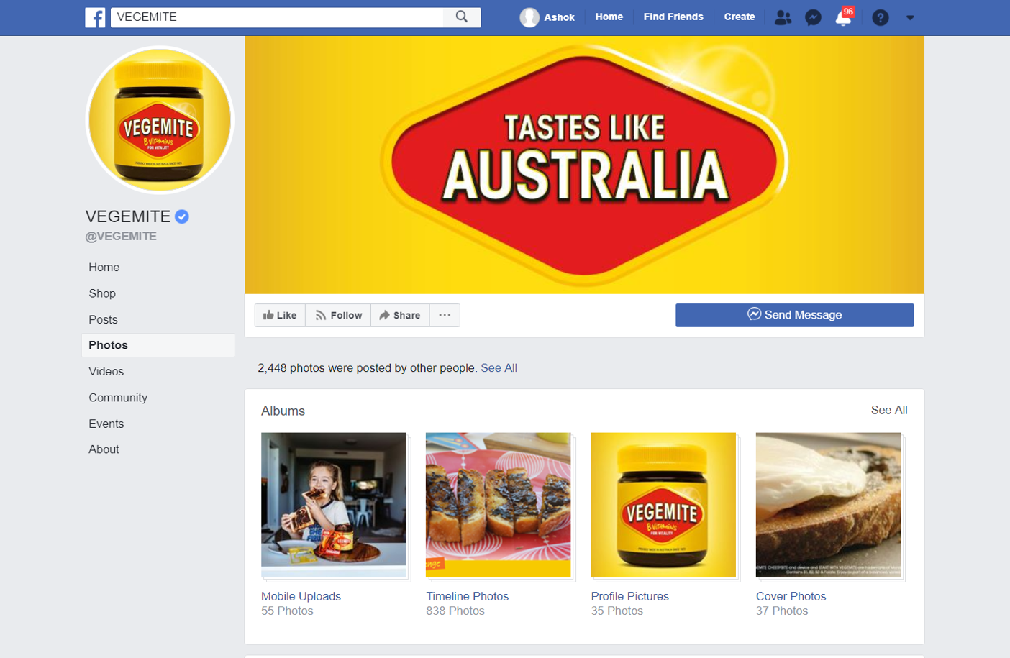Screen dimensions: 1010x658
Task: Like the VEGEMITE page
Action: (280, 315)
